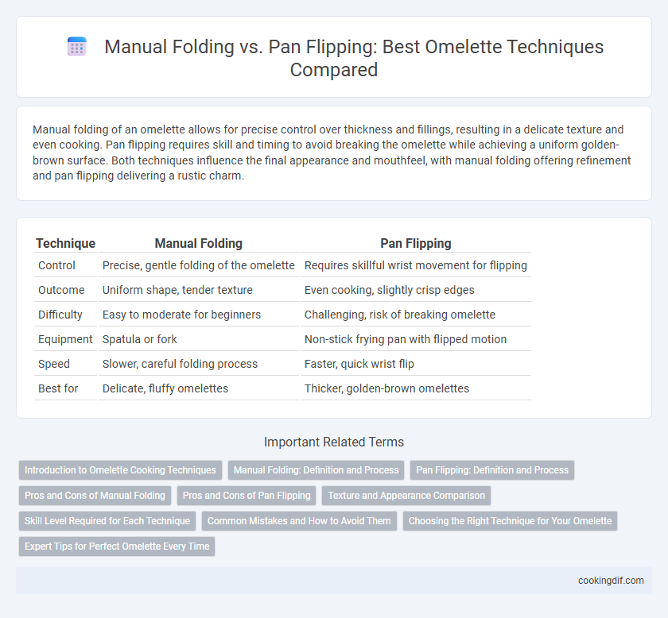
Task: Click the Pan Flipping column header
Action: coord(416,243)
